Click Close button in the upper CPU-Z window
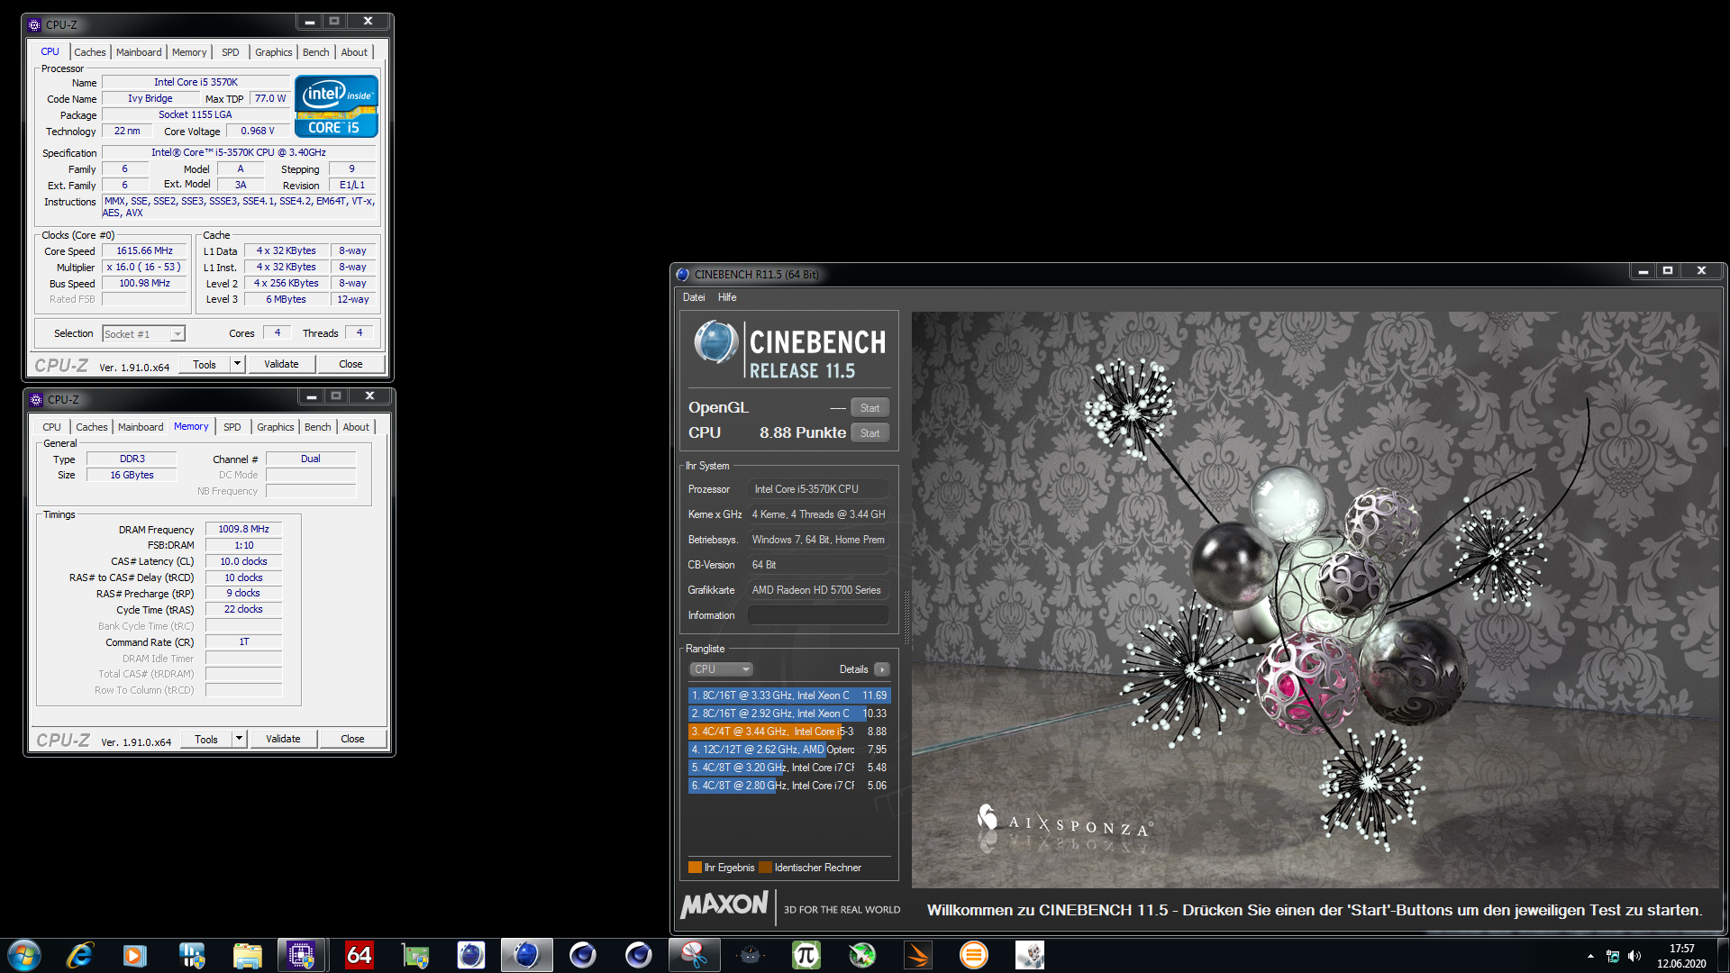This screenshot has width=1730, height=973. click(x=351, y=364)
